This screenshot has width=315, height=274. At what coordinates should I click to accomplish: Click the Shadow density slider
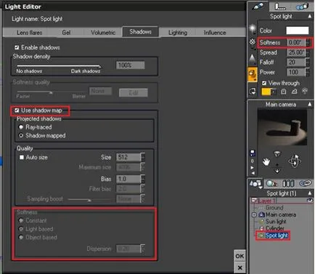click(x=59, y=66)
